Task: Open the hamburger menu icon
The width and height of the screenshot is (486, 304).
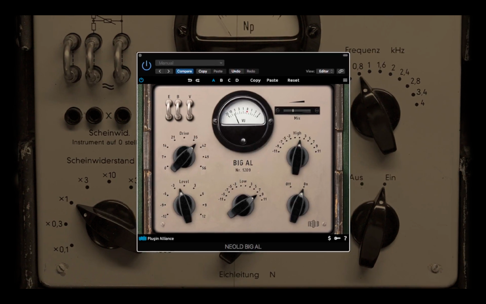Action: point(345,80)
